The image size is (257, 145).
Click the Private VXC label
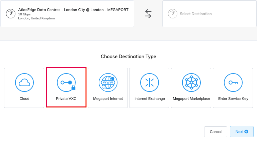click(66, 99)
